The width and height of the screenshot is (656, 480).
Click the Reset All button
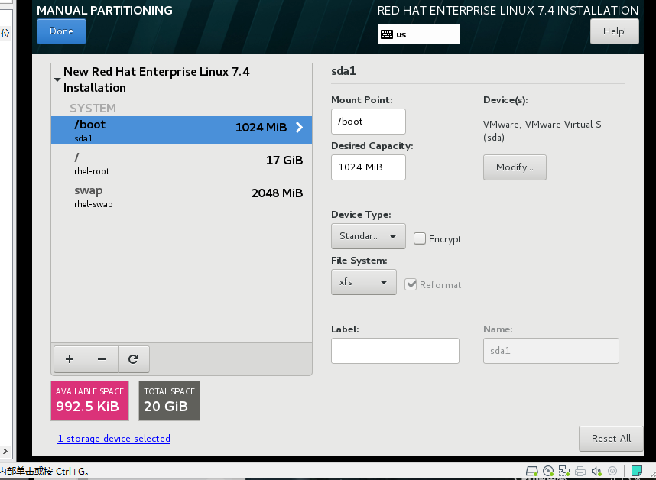(611, 439)
